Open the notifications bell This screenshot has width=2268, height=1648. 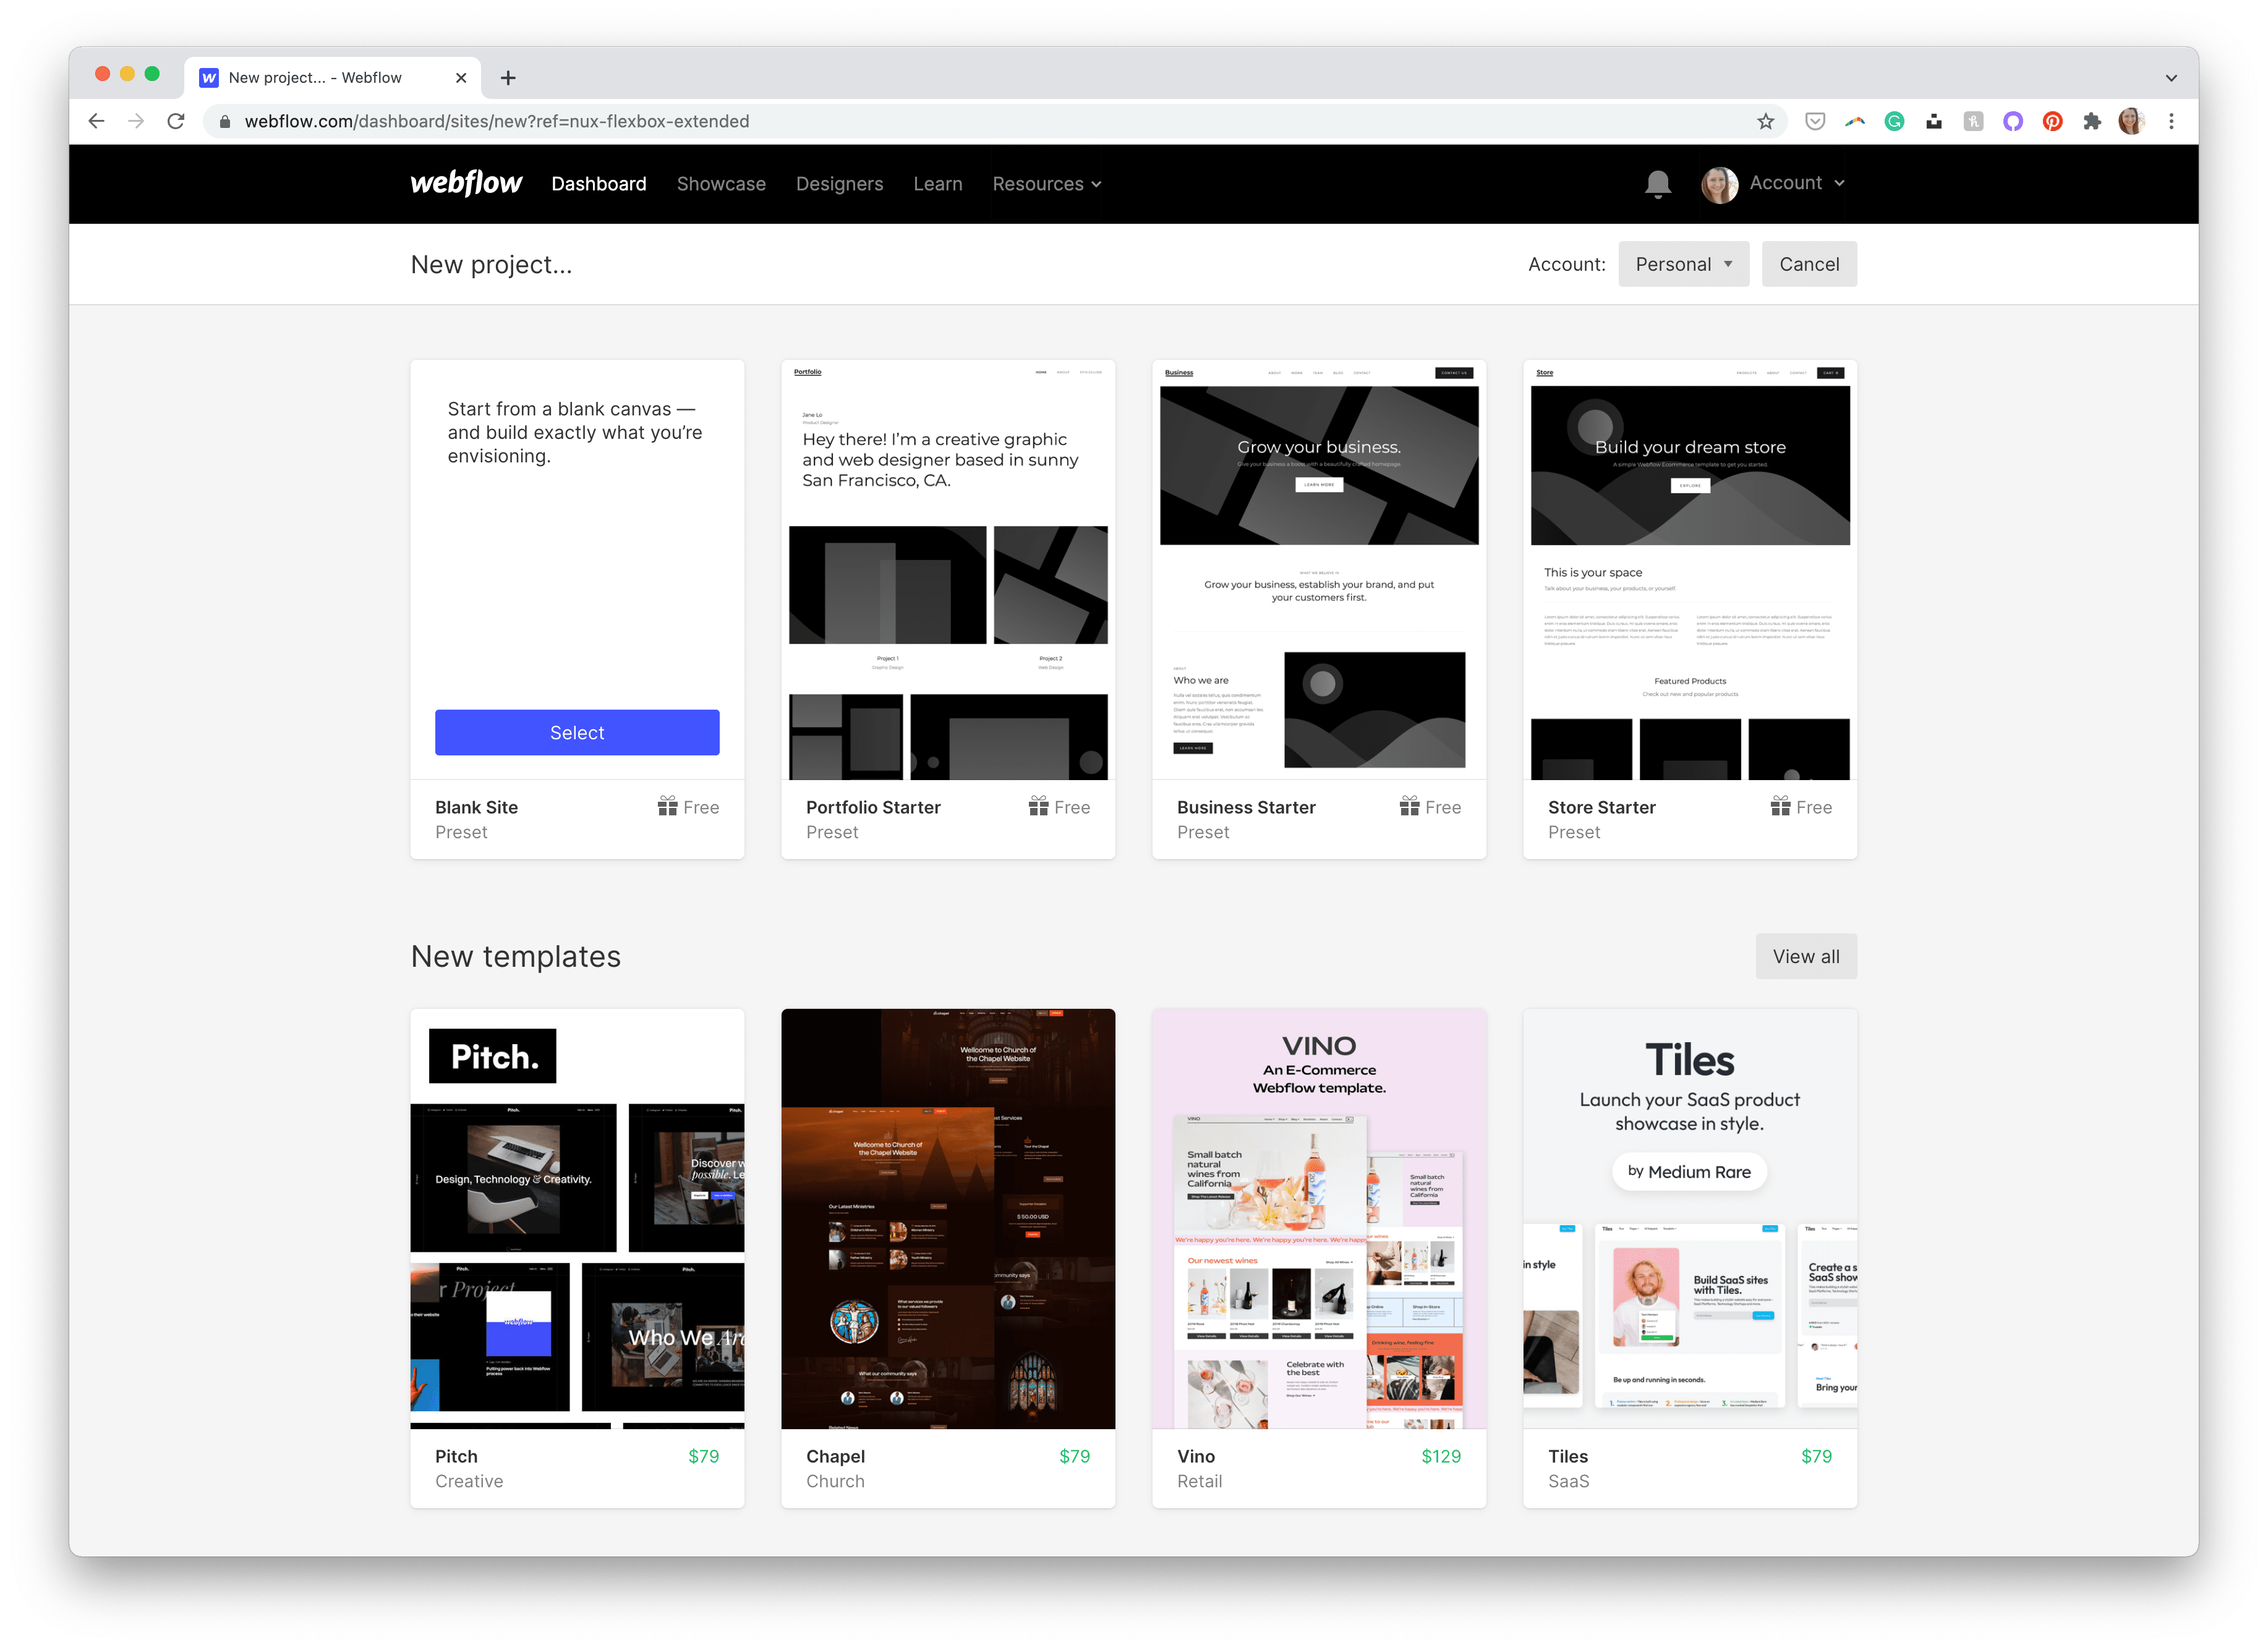point(1657,183)
